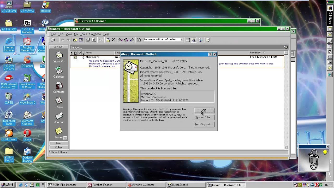This screenshot has width=334, height=188.
Task: Open the Go menu
Action: (x=76, y=34)
